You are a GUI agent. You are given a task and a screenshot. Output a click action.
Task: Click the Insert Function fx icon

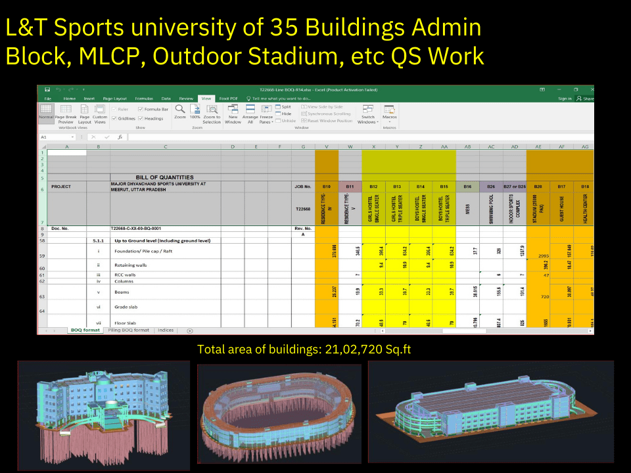click(120, 137)
